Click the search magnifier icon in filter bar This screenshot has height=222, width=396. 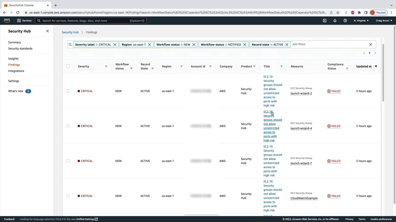coord(70,44)
